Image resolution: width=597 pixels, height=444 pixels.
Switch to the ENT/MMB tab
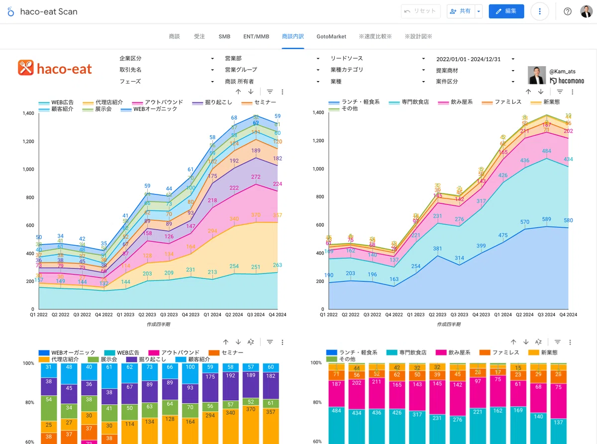pyautogui.click(x=256, y=36)
